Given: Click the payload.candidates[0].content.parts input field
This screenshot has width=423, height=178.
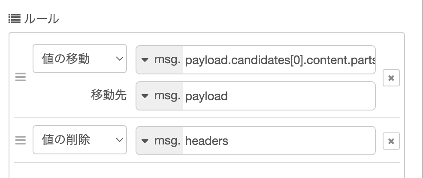Looking at the screenshot, I should click(x=279, y=59).
